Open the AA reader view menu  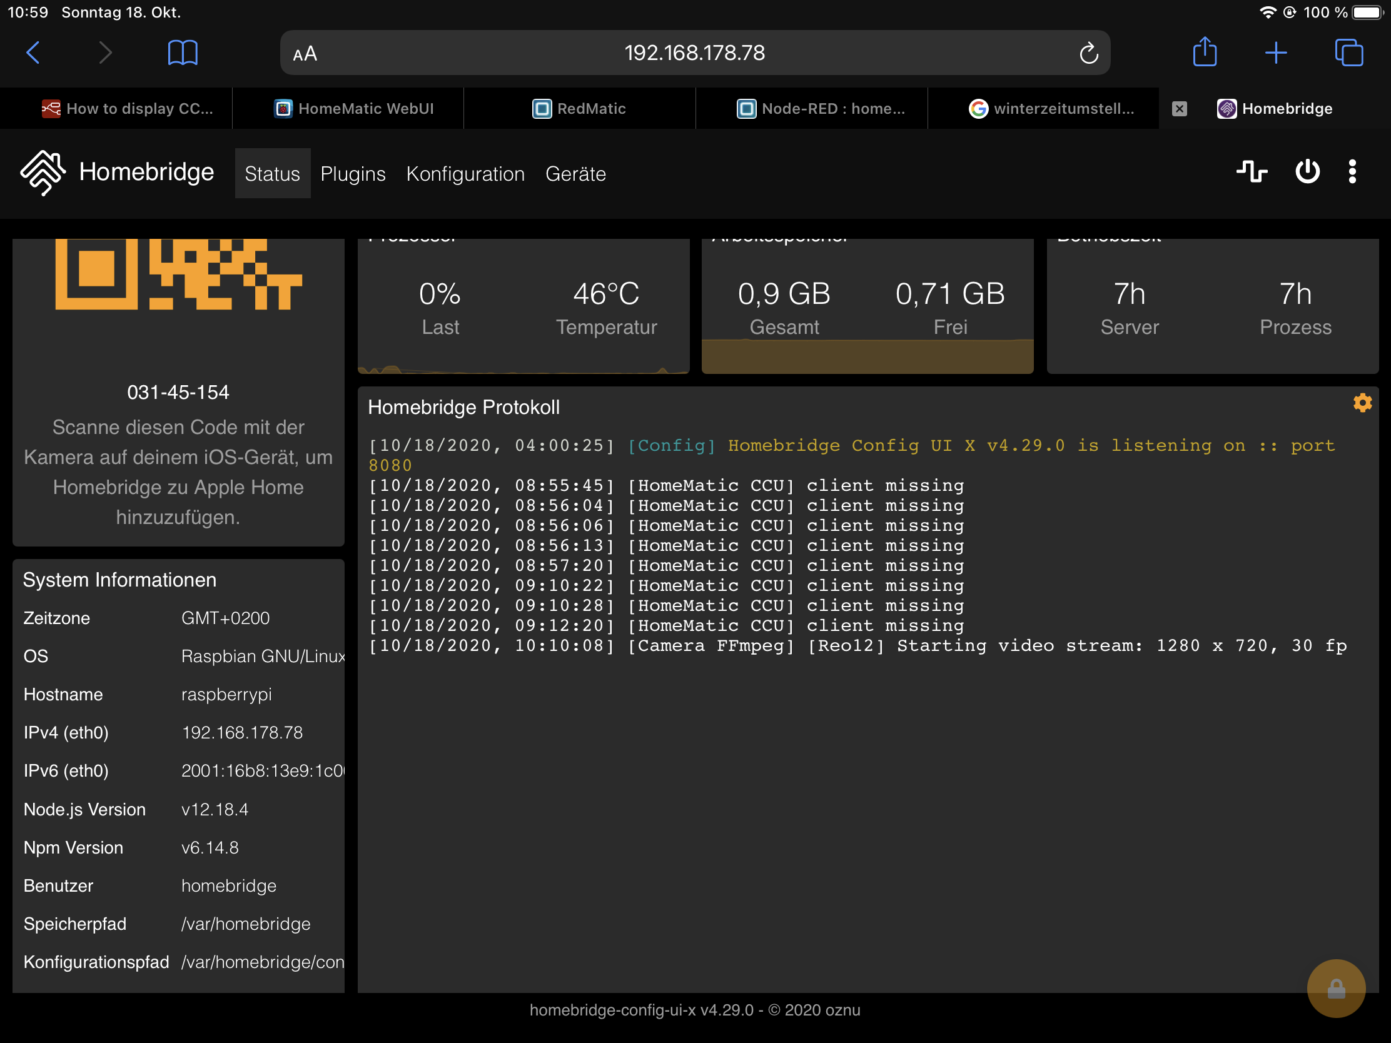(305, 53)
